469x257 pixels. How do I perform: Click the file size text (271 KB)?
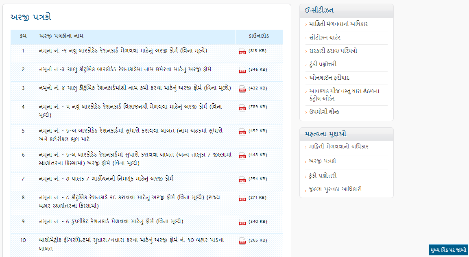(257, 198)
